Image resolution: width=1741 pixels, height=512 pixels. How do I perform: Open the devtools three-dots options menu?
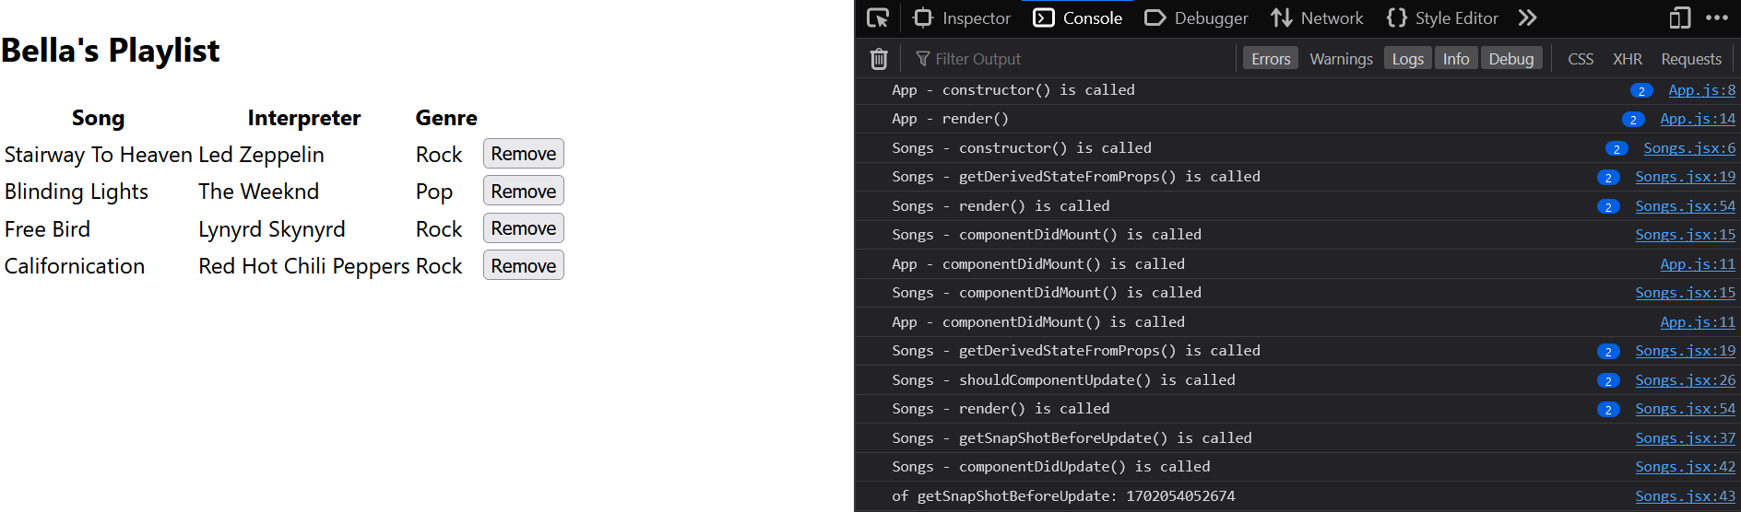[x=1717, y=18]
